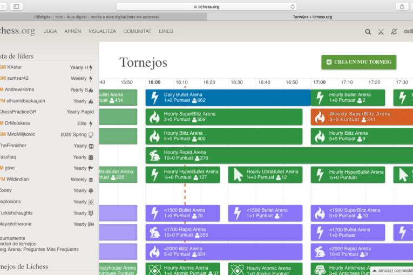Click the cursor icon of Hourly UltraBullet Arena

click(238, 175)
